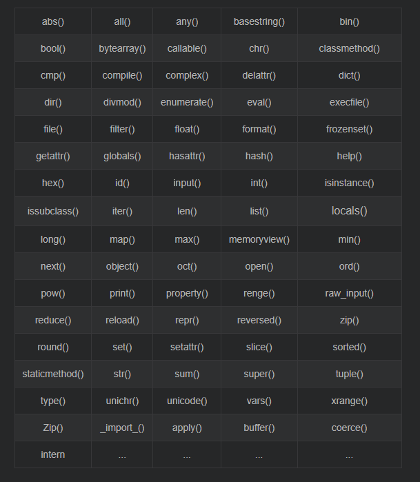Click on bytearray() in the table
This screenshot has width=420, height=482.
(x=122, y=48)
